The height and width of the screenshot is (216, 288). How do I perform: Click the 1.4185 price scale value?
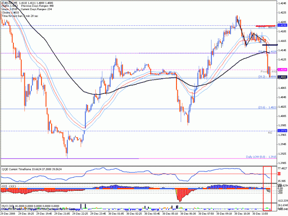pyautogui.click(x=282, y=31)
